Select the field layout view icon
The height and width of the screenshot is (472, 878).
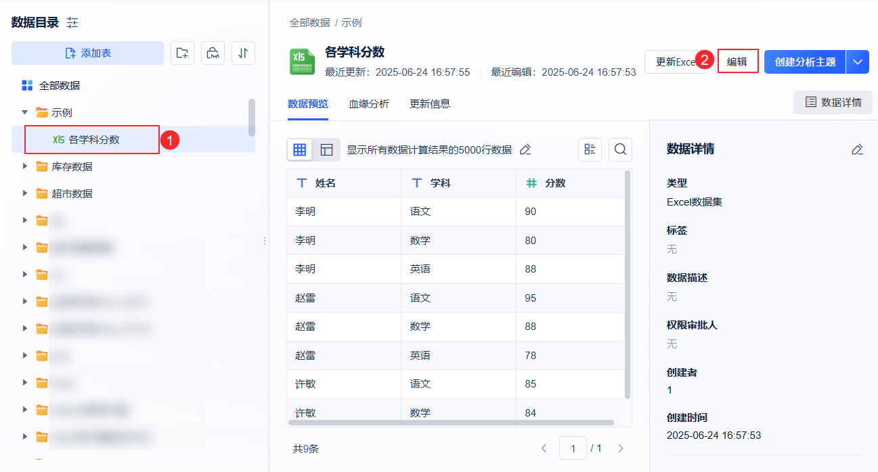click(326, 149)
